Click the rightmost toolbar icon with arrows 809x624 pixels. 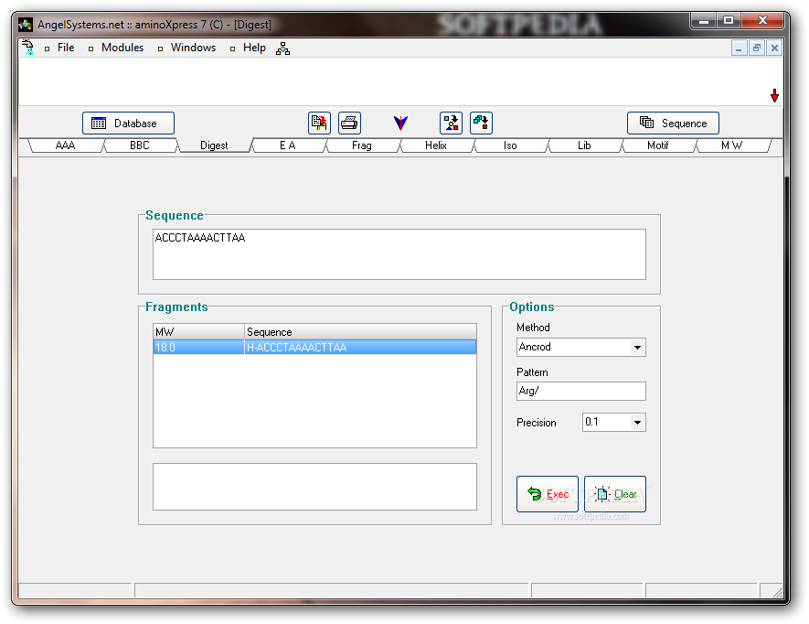point(481,123)
